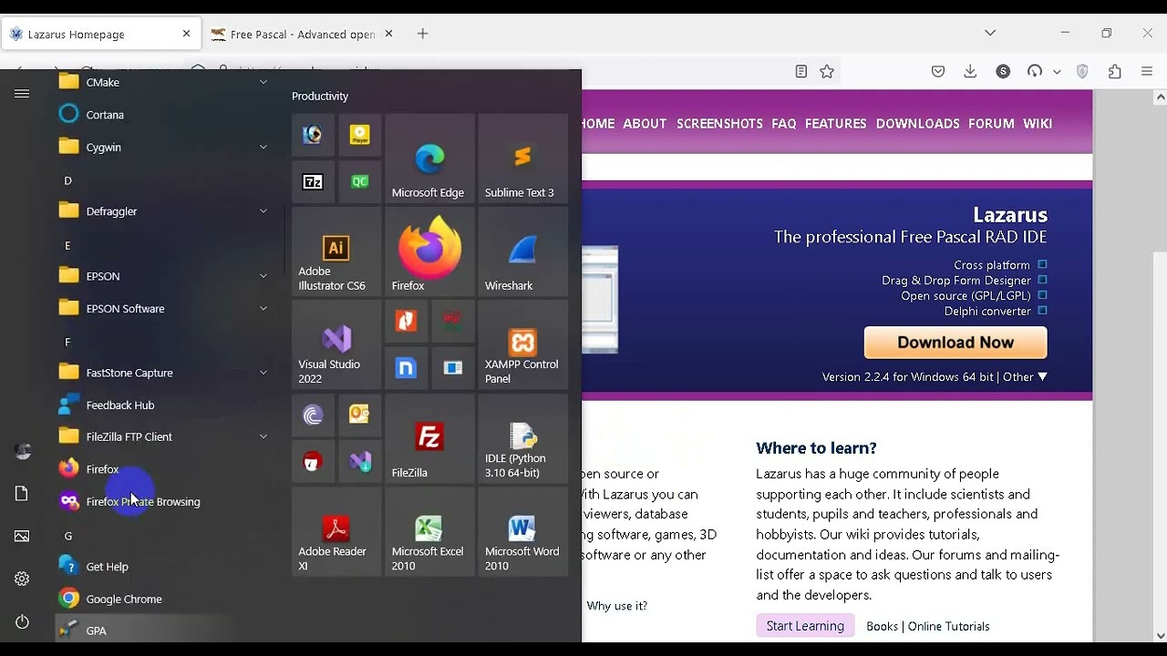Viewport: 1167px width, 656px height.
Task: Click the Start menu hamburger expand icon
Action: pyautogui.click(x=22, y=93)
